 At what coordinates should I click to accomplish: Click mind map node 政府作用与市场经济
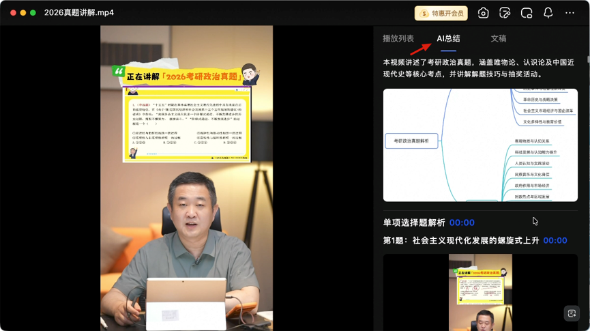tap(531, 186)
